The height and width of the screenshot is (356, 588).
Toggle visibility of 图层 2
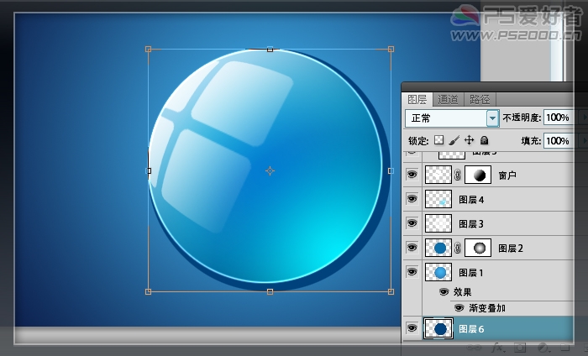[x=412, y=248]
